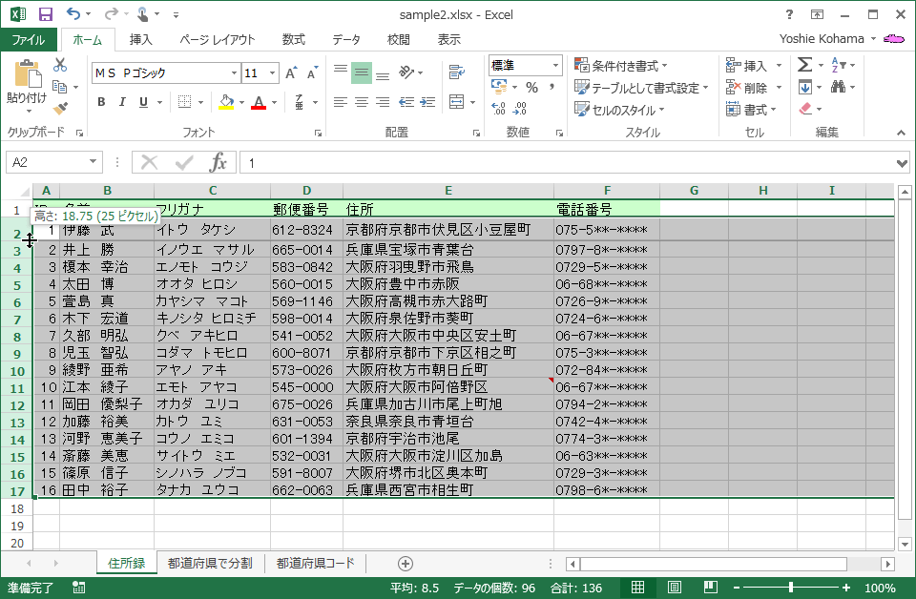The height and width of the screenshot is (599, 916).
Task: Increase decimal places
Action: pos(498,109)
